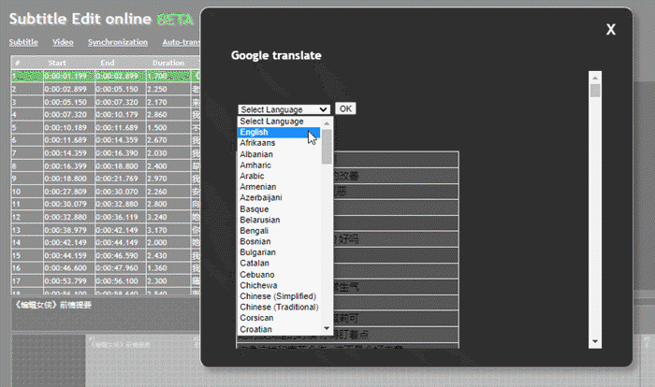Viewport: 655px width, 387px height.
Task: Click the dialog's scroll-down arrow
Action: pos(595,341)
